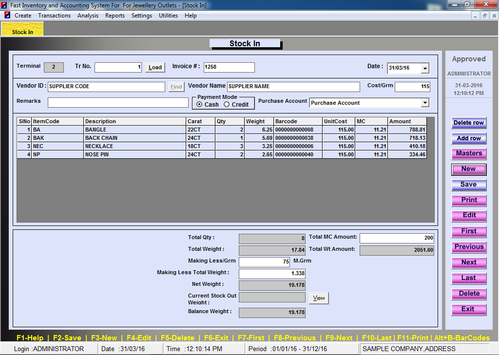Click the Invoice number input field

coord(229,67)
